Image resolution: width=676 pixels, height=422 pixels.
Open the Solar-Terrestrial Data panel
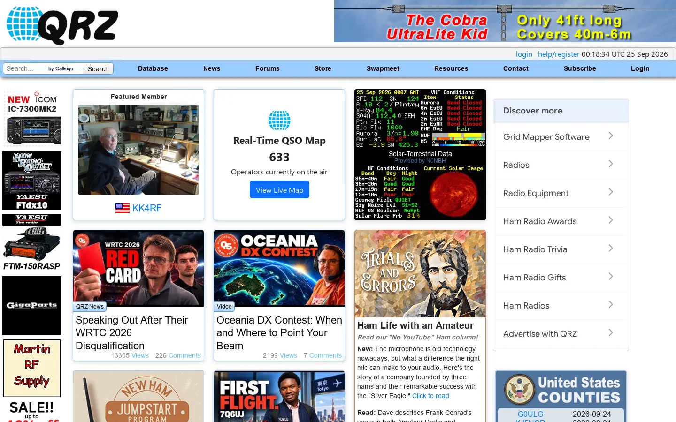(x=420, y=155)
